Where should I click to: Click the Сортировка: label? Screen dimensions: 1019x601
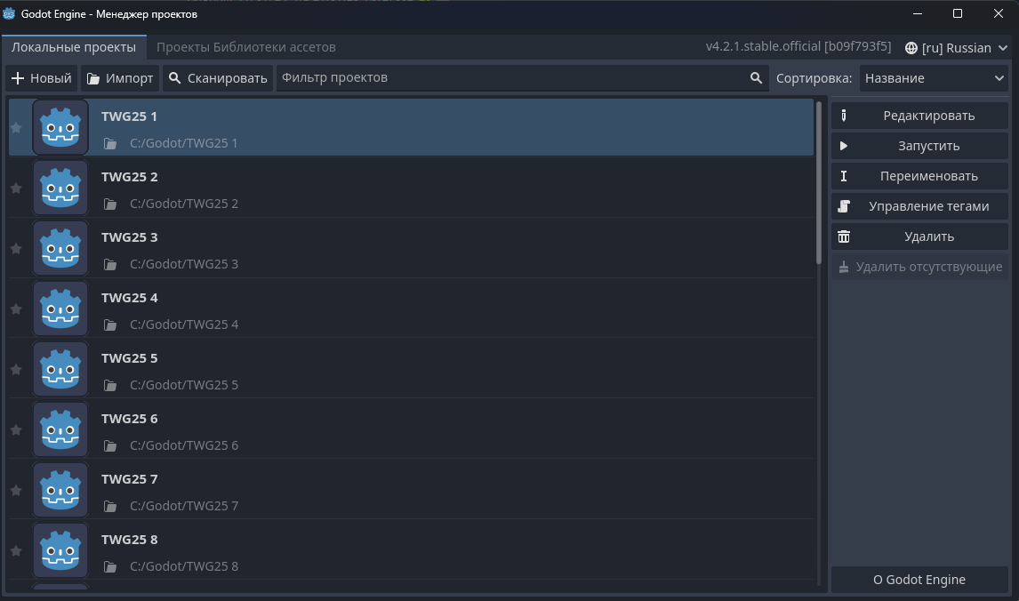coord(814,78)
